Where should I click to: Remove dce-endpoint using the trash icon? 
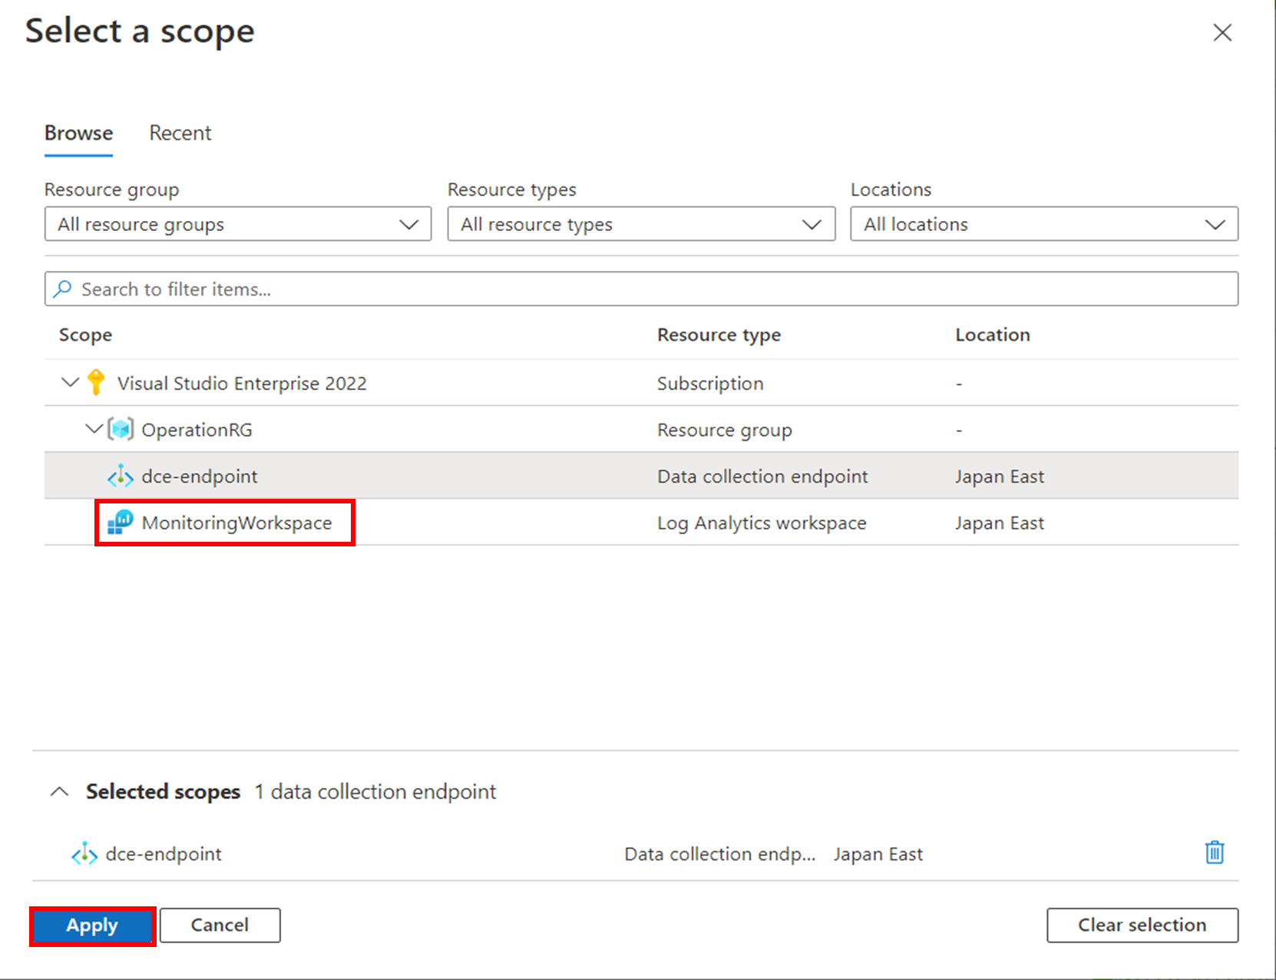[x=1214, y=853]
